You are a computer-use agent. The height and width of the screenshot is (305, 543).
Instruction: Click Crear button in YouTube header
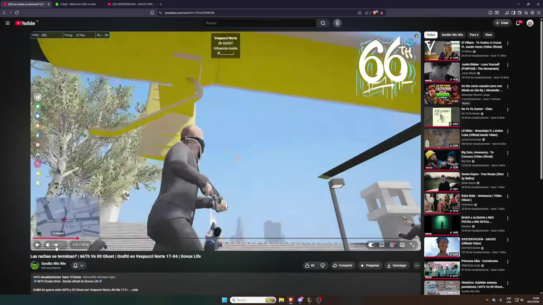[501, 23]
